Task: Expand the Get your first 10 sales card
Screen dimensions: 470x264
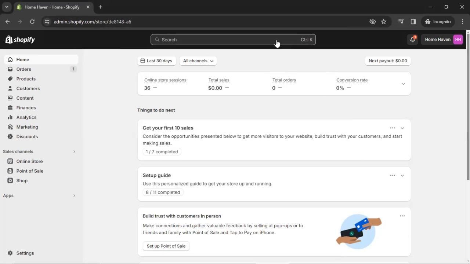Action: 402,128
